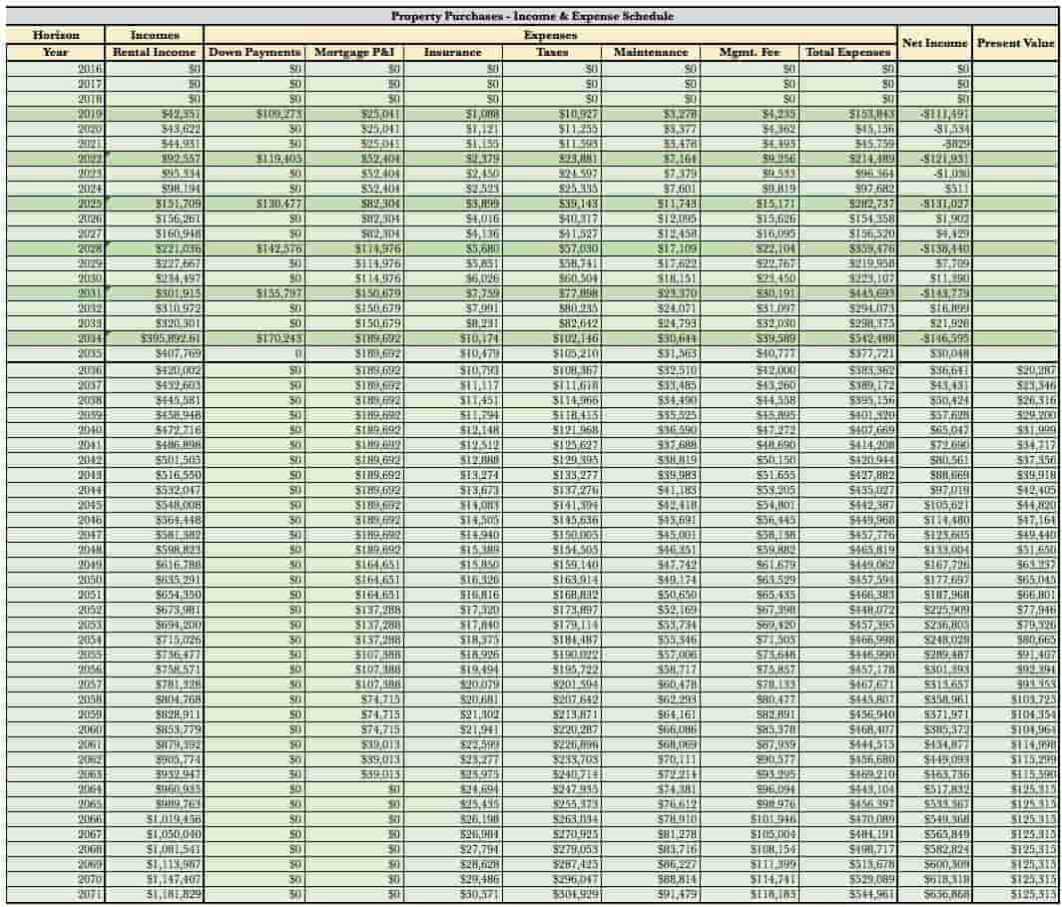
Task: Click down payment $142,576 in 2028 row
Action: [x=254, y=249]
